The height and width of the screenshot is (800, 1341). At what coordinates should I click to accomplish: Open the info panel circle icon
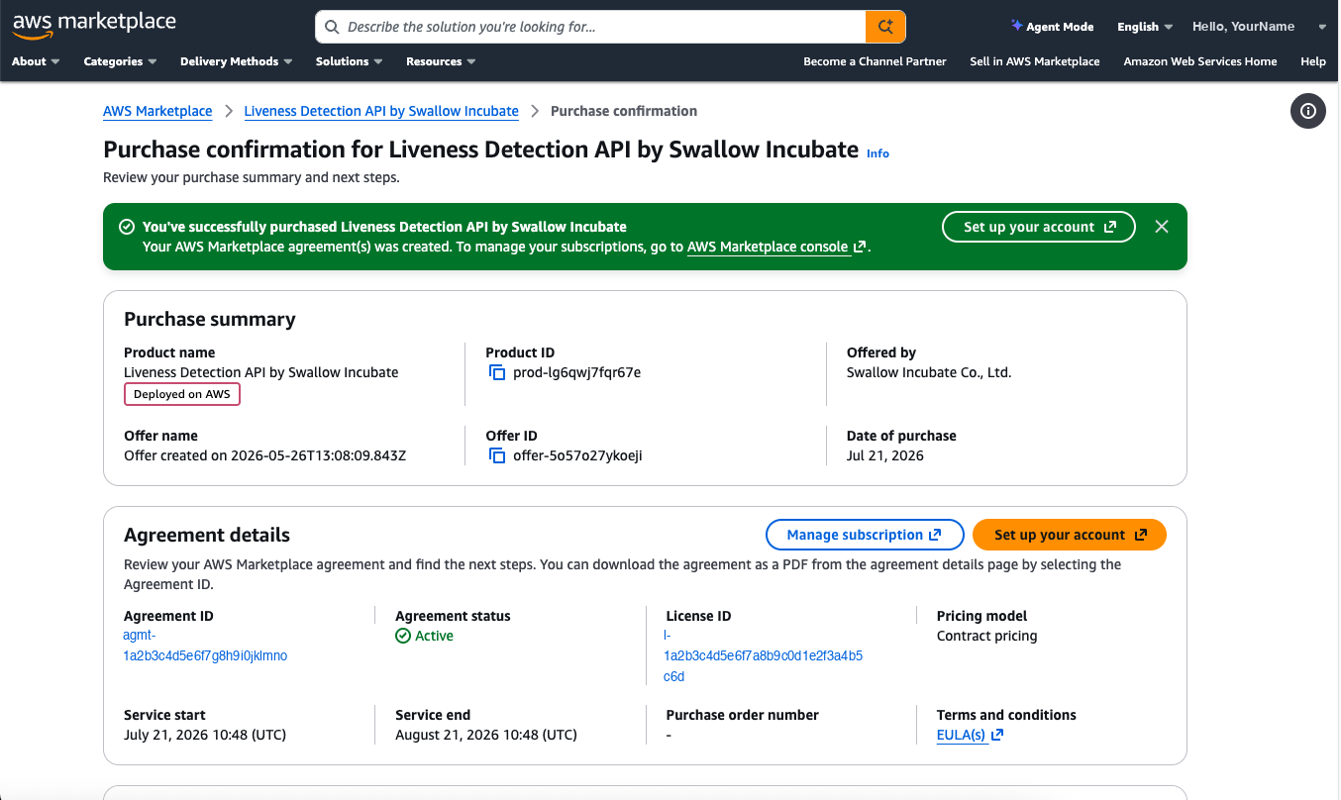tap(1308, 111)
